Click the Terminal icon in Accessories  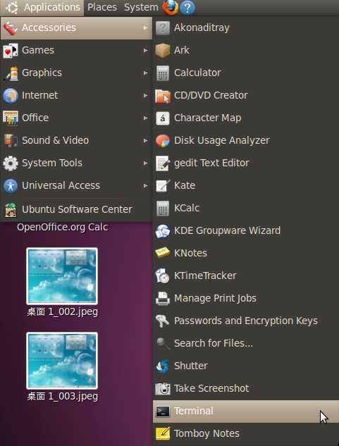tap(163, 411)
